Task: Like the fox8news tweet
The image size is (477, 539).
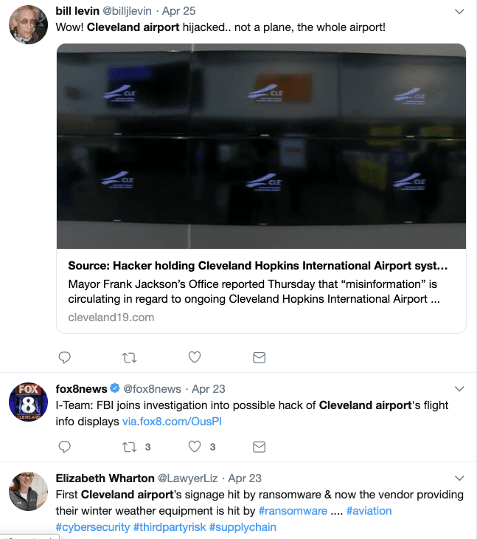Action: [195, 447]
